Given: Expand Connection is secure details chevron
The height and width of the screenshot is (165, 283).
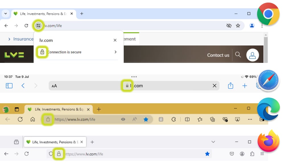Looking at the screenshot, I should (115, 52).
